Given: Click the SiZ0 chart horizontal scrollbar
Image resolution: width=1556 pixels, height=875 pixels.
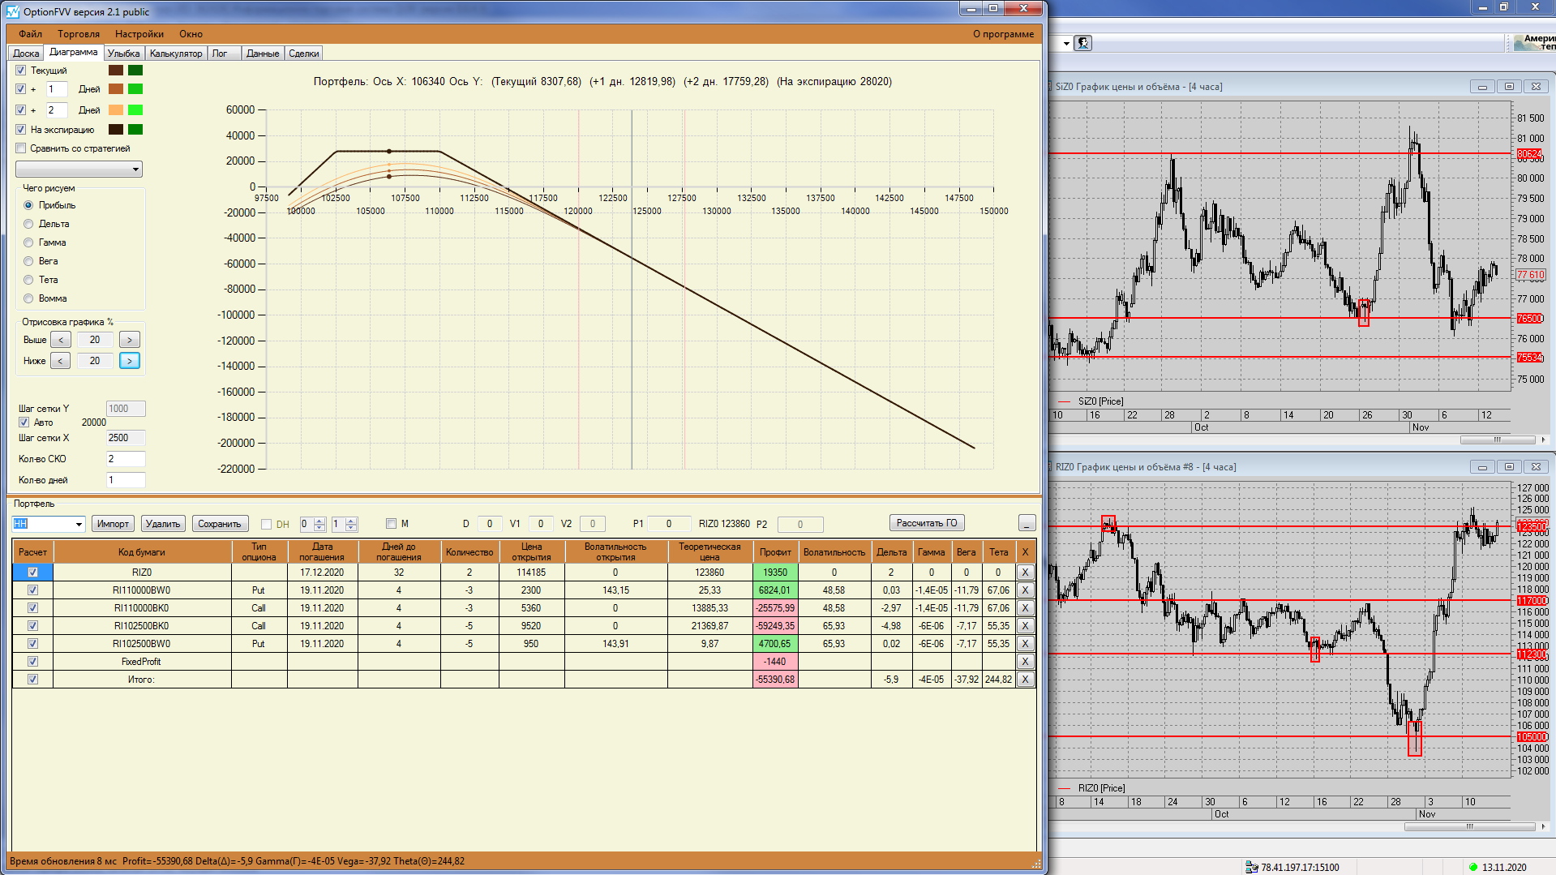Looking at the screenshot, I should [x=1498, y=440].
